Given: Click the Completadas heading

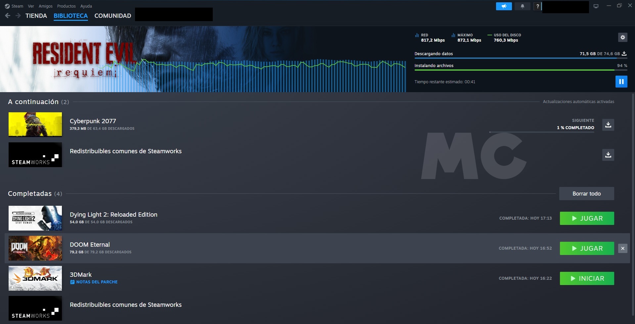Looking at the screenshot, I should (35, 194).
